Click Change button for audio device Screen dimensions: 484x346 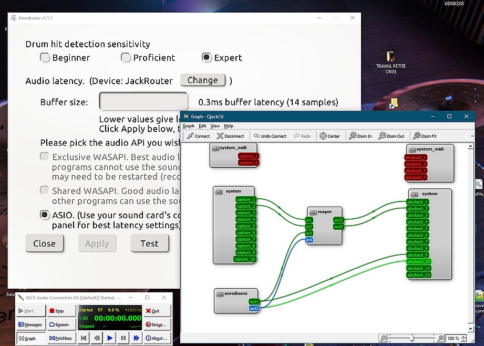point(203,80)
